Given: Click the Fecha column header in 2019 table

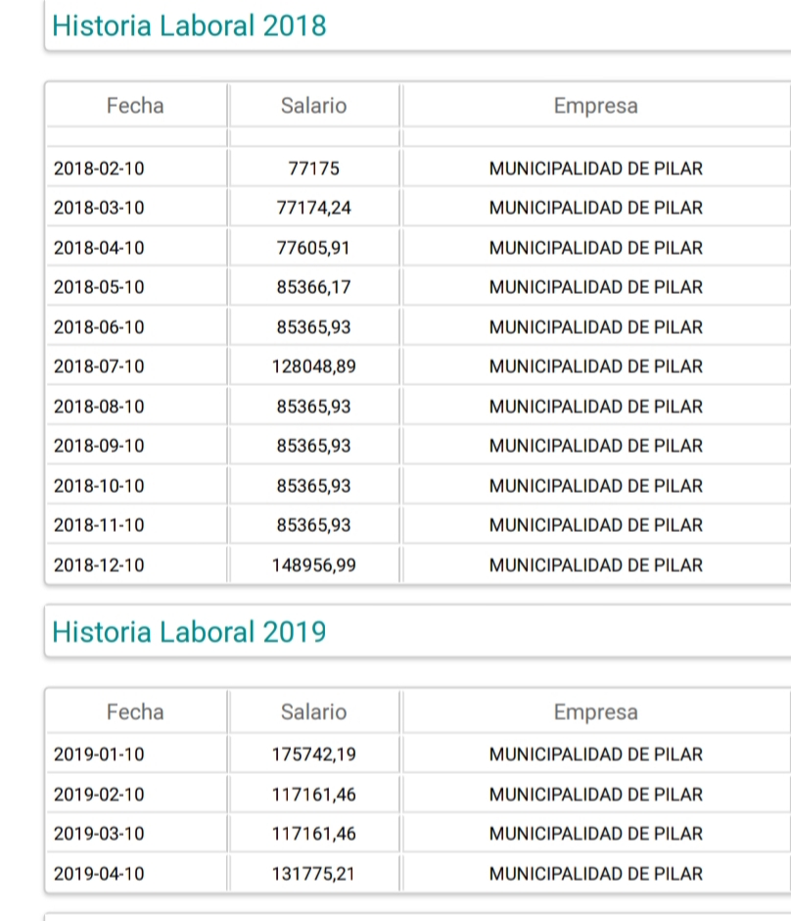Looking at the screenshot, I should pyautogui.click(x=135, y=712).
